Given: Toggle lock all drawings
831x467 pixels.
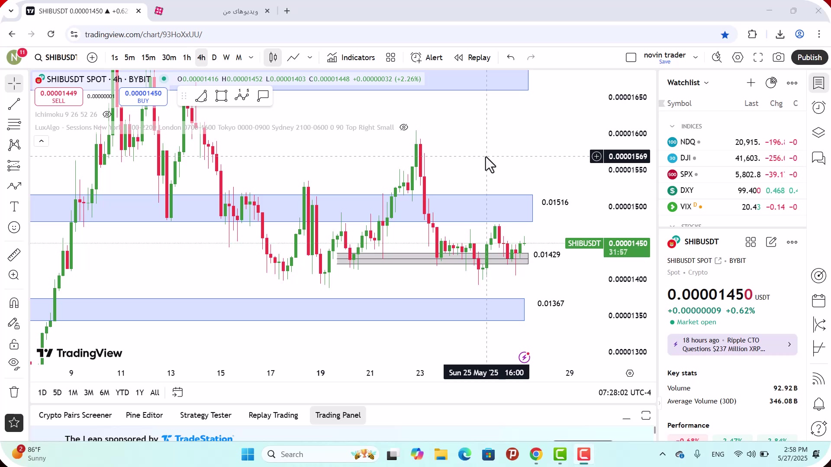Looking at the screenshot, I should (x=14, y=344).
